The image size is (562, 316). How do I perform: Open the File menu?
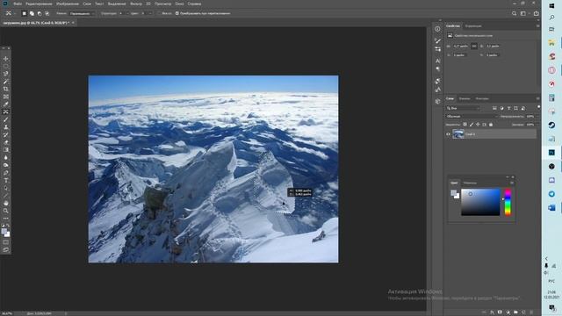pos(18,4)
